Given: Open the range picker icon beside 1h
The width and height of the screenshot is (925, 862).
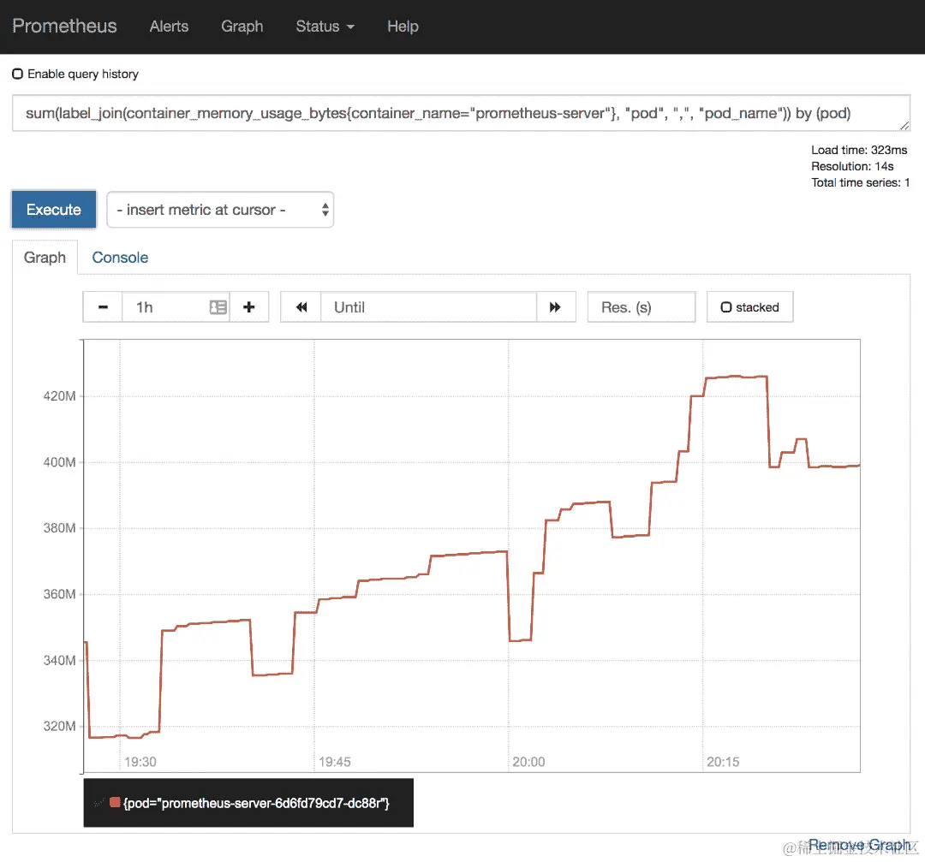Looking at the screenshot, I should point(218,307).
